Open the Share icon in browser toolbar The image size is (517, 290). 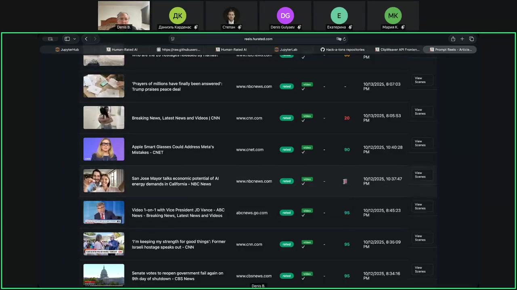point(453,39)
